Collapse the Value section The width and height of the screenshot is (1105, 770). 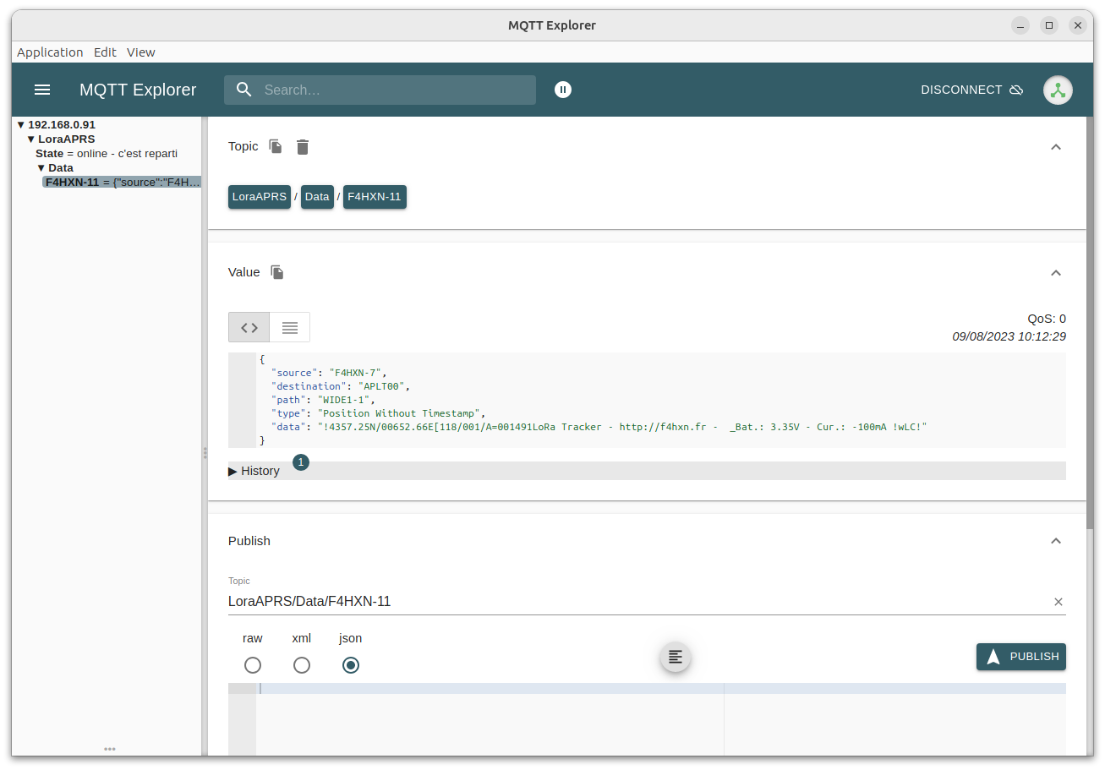click(x=1055, y=273)
